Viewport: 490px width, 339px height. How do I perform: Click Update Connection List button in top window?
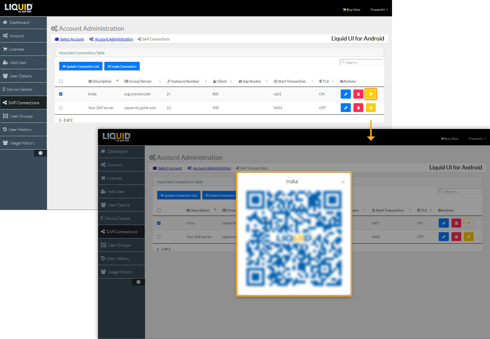point(81,66)
